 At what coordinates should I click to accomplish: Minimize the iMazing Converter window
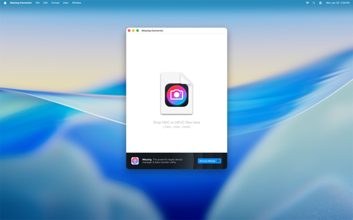pos(133,31)
